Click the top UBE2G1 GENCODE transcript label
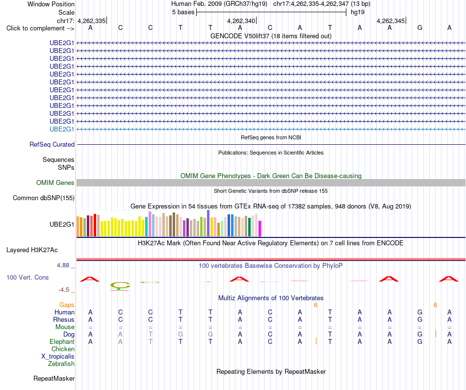This screenshot has width=466, height=390. point(62,43)
